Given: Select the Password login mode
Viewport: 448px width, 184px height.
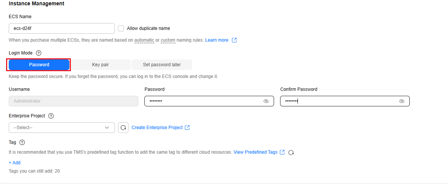Looking at the screenshot, I should [x=39, y=65].
